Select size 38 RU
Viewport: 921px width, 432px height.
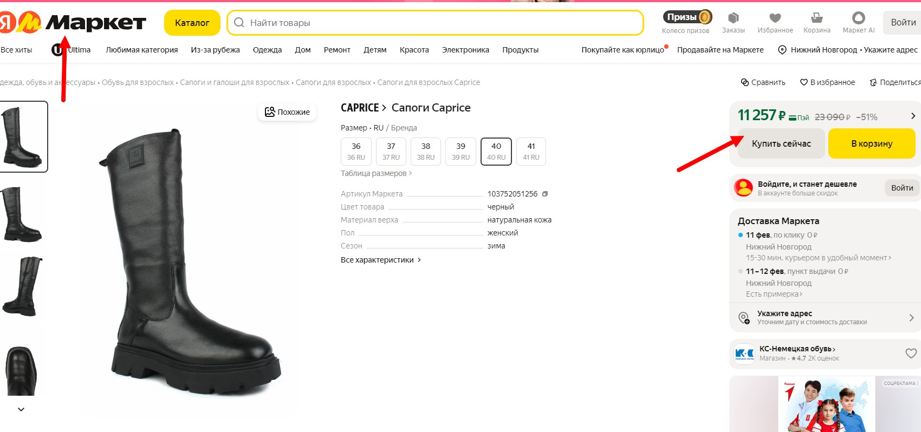tap(426, 151)
